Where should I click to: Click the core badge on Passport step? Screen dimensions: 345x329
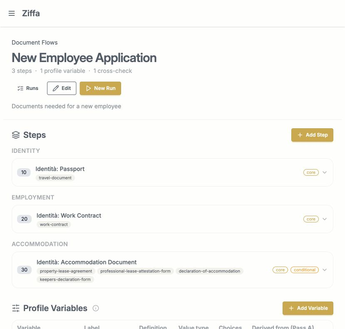click(311, 172)
